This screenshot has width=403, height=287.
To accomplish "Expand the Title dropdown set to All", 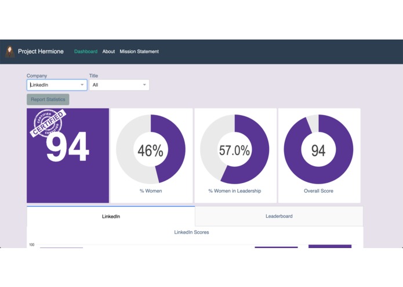I will click(x=119, y=85).
